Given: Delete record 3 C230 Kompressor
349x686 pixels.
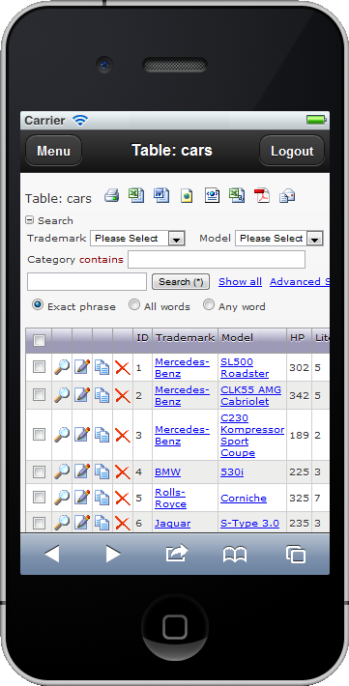Looking at the screenshot, I should click(123, 435).
